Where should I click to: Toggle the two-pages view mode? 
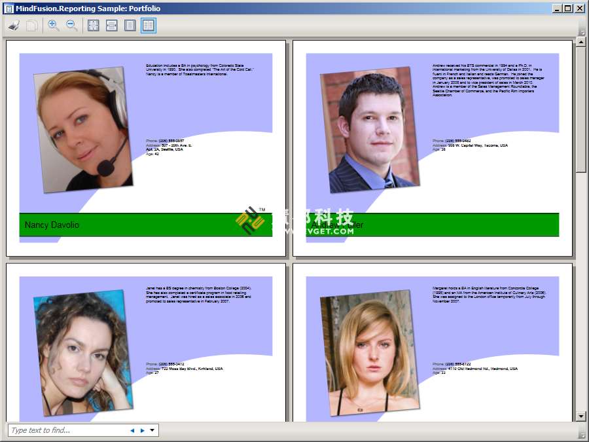[x=149, y=26]
